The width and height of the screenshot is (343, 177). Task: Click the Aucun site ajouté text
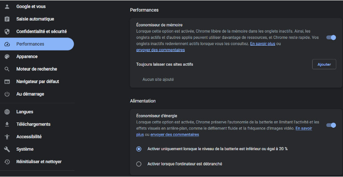158,80
